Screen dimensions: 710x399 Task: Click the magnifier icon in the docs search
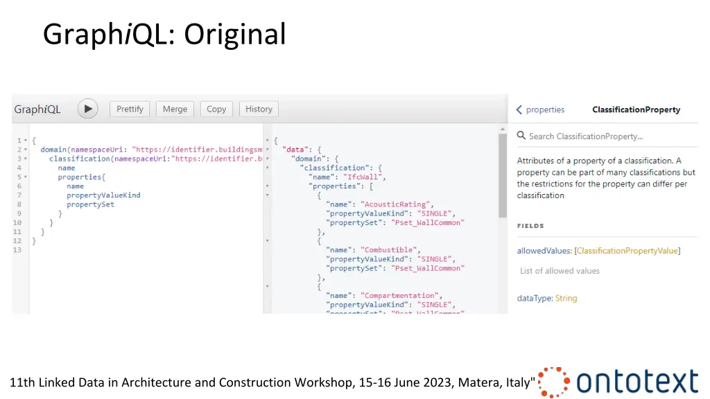(x=521, y=136)
